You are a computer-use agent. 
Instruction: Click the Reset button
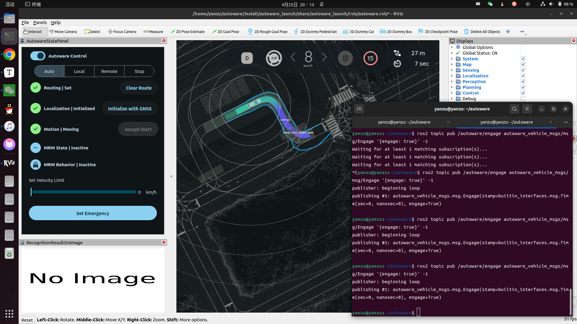(x=27, y=320)
